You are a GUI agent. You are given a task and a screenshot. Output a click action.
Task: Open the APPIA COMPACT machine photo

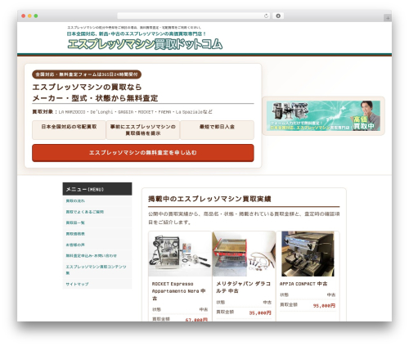pyautogui.click(x=308, y=254)
